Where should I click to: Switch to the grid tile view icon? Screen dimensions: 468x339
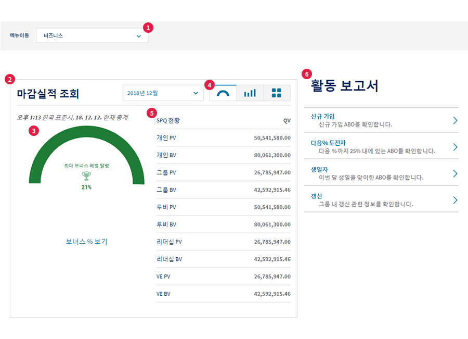coord(277,93)
